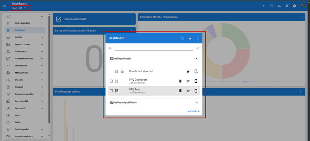This screenshot has width=310, height=141.
Task: Expand Beni immobili in the sidebar
Action: [42, 101]
